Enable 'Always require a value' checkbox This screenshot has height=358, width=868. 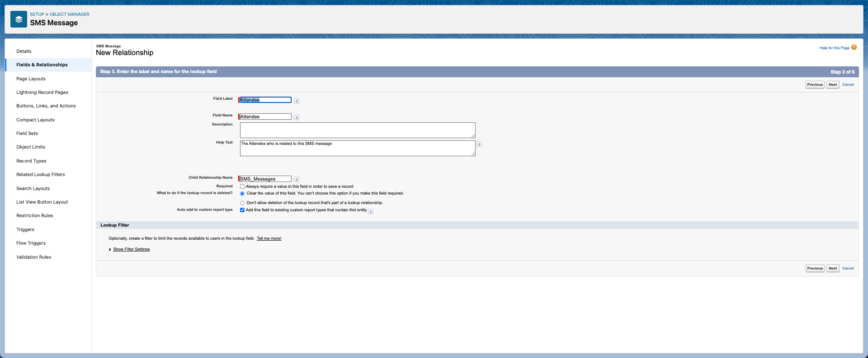(242, 186)
